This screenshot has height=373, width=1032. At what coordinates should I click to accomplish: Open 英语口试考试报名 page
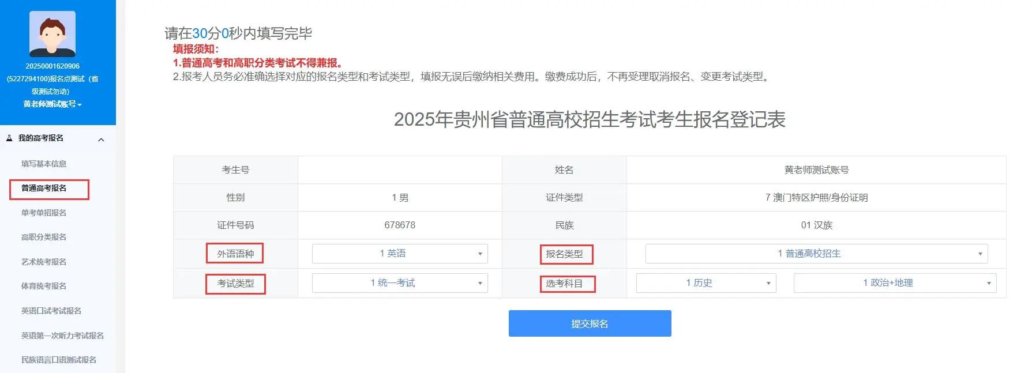(x=51, y=311)
